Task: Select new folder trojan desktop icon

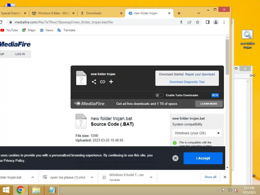Action: pos(247,39)
